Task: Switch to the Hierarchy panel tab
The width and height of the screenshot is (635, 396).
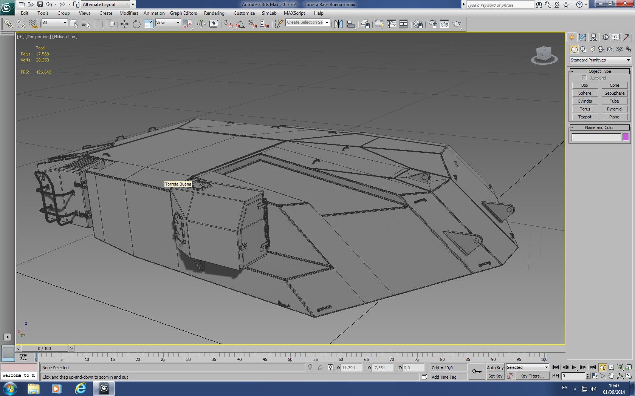Action: (x=594, y=37)
